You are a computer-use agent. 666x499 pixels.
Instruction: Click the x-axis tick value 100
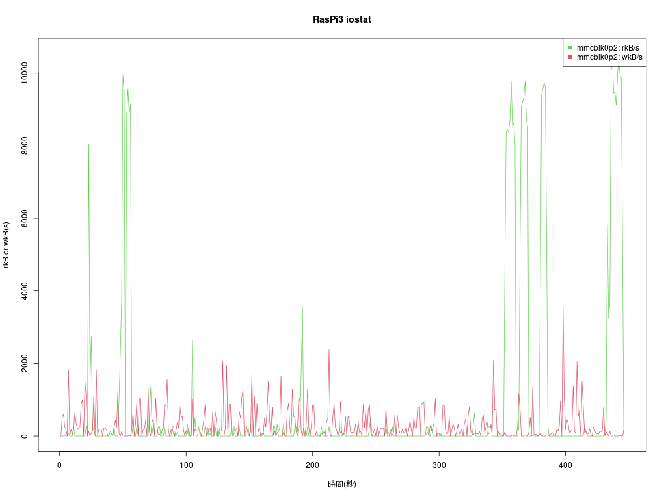(186, 465)
